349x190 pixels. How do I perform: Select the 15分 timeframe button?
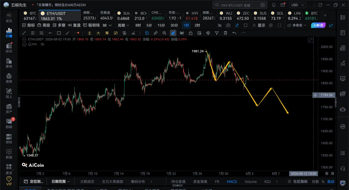pos(161,25)
